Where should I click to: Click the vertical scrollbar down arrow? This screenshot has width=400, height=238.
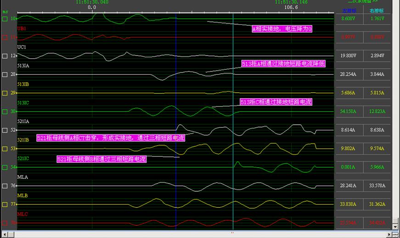click(x=395, y=227)
